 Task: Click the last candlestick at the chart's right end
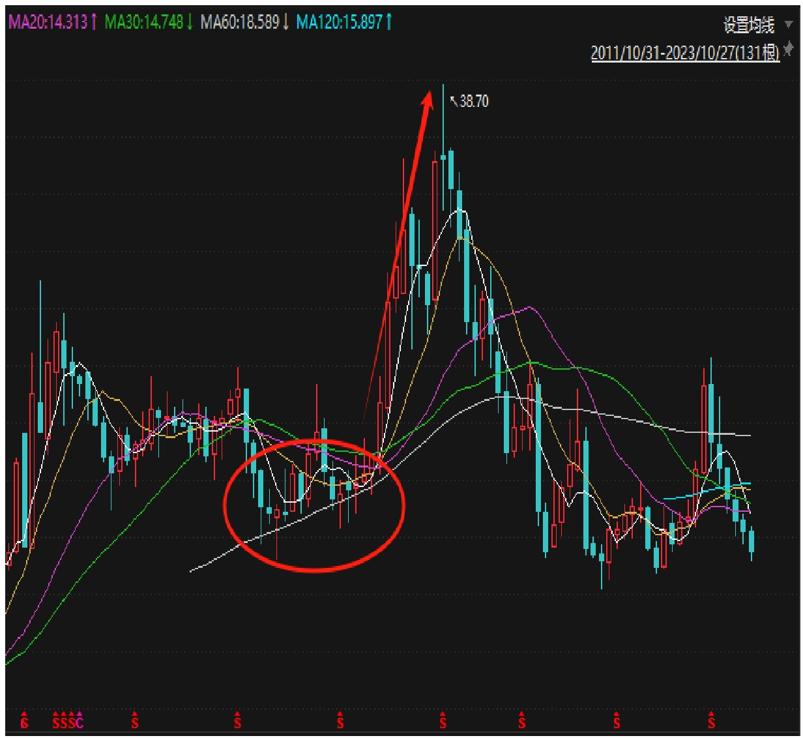pyautogui.click(x=752, y=541)
